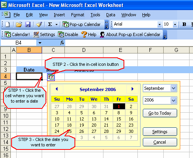Click the Excel workbook icon in menu bar

7,15
